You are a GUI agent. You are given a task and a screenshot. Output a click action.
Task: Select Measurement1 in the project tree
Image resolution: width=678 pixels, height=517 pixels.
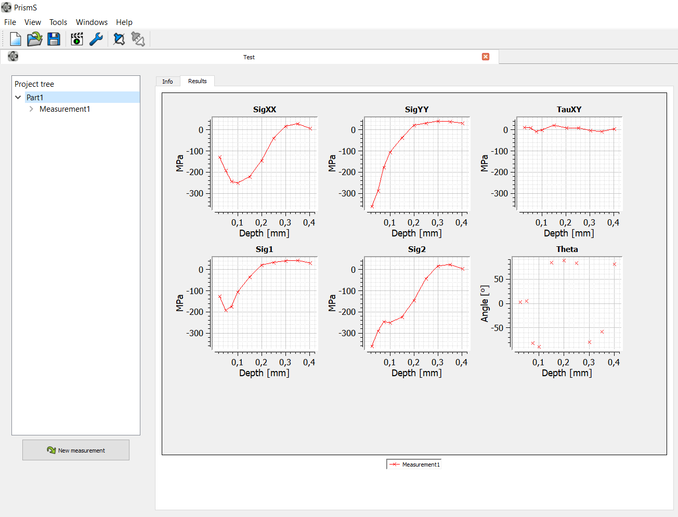pos(64,109)
